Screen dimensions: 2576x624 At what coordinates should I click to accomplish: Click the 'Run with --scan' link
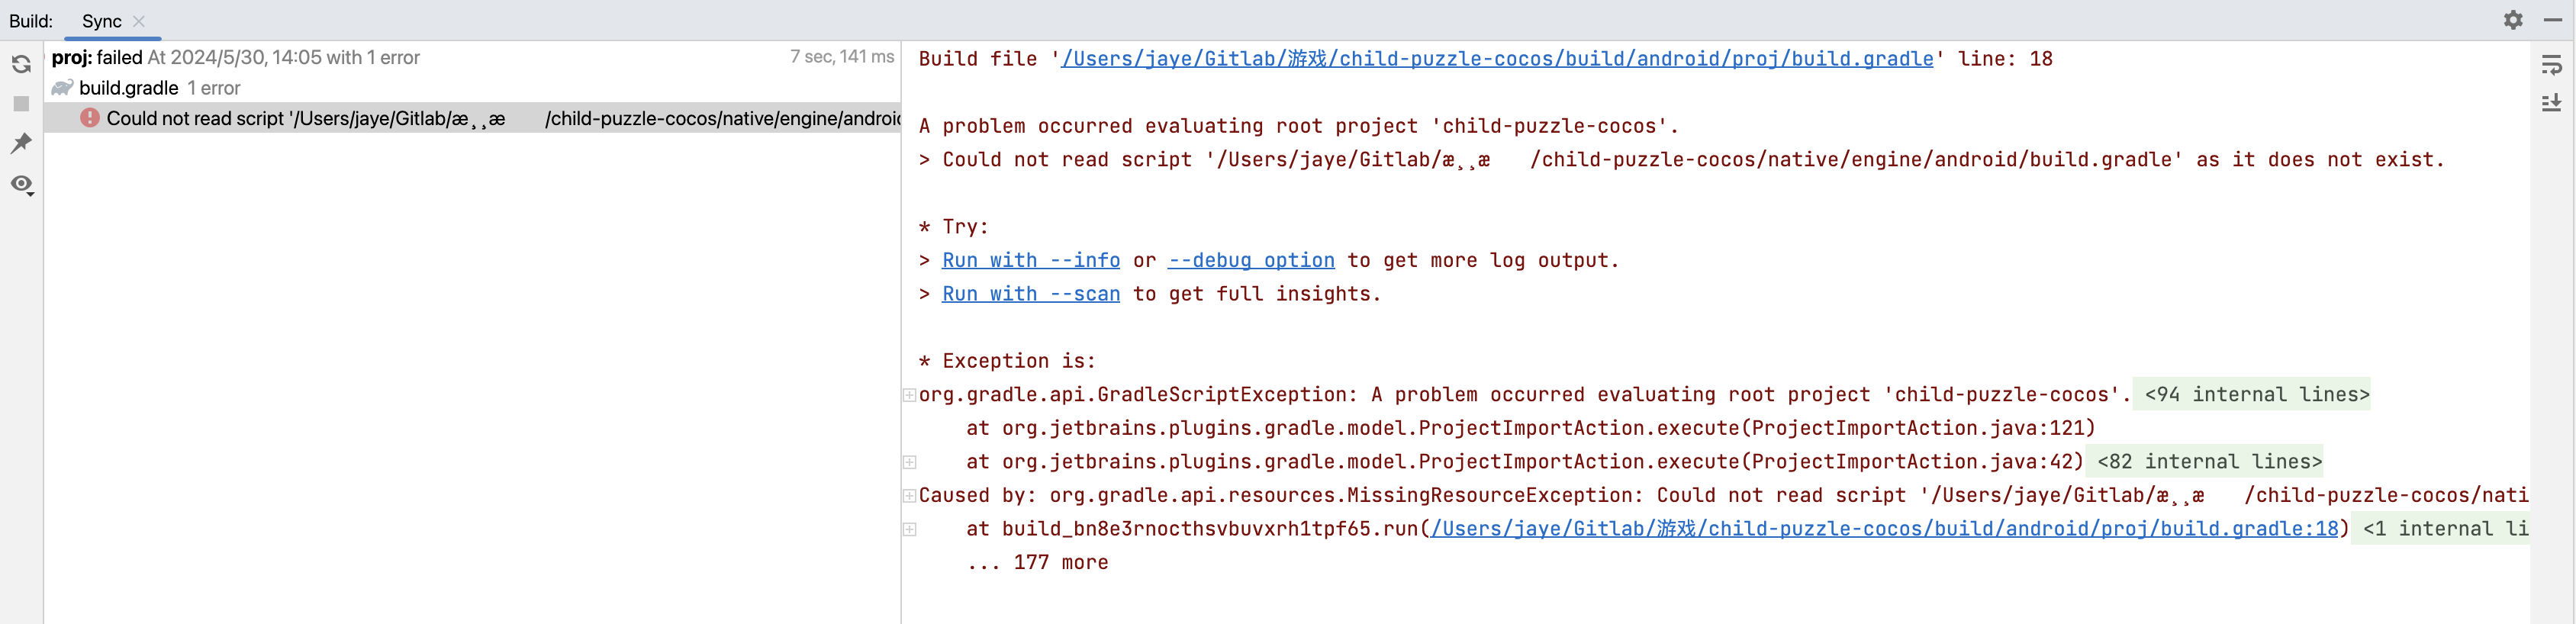tap(1030, 294)
